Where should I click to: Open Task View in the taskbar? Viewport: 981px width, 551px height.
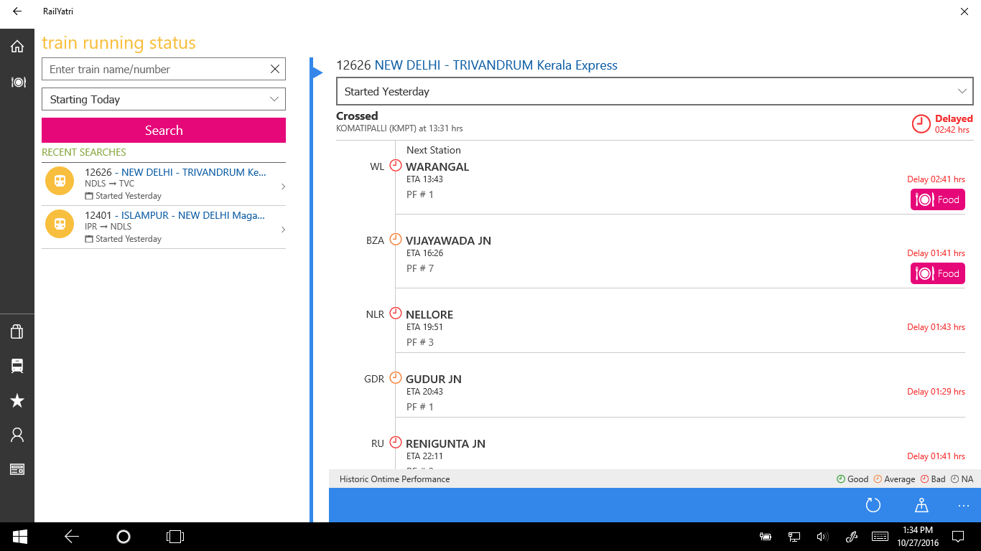pyautogui.click(x=175, y=536)
